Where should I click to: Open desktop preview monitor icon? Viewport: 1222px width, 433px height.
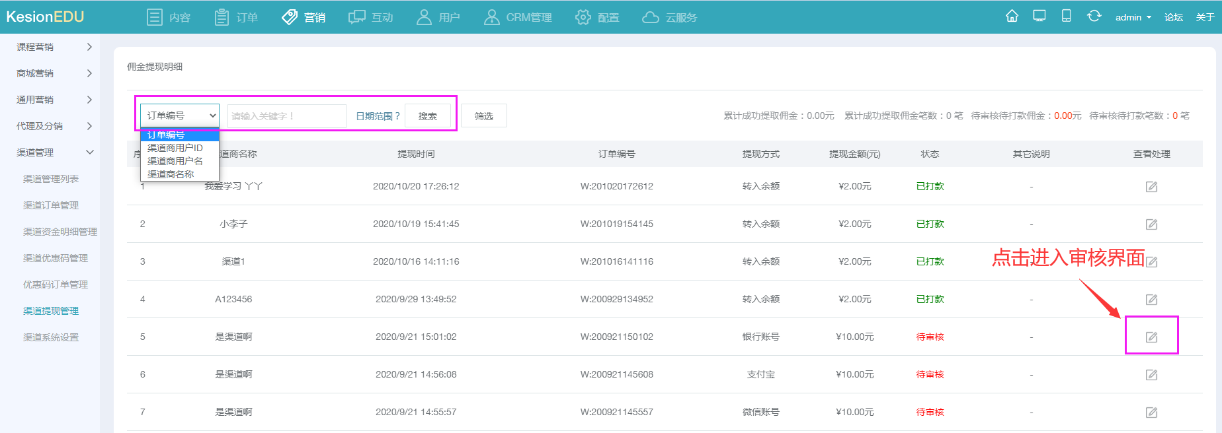pyautogui.click(x=1039, y=17)
